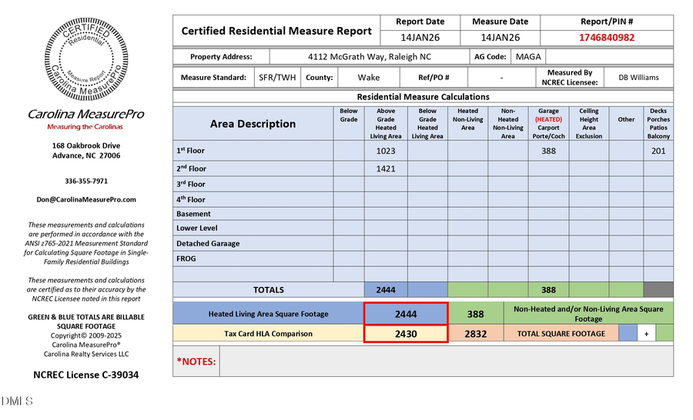Click the Tax Card HLA Comparison value 2430
Image resolution: width=693 pixels, height=420 pixels.
pyautogui.click(x=405, y=334)
